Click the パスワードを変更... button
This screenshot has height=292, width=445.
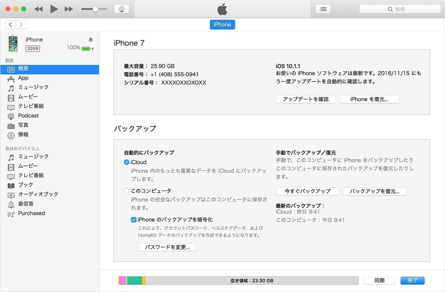(167, 247)
